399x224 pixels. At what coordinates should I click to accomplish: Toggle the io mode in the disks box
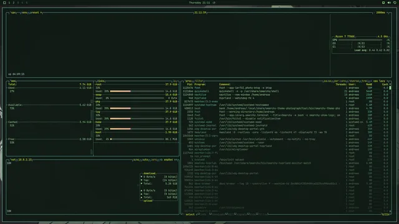click(x=175, y=81)
